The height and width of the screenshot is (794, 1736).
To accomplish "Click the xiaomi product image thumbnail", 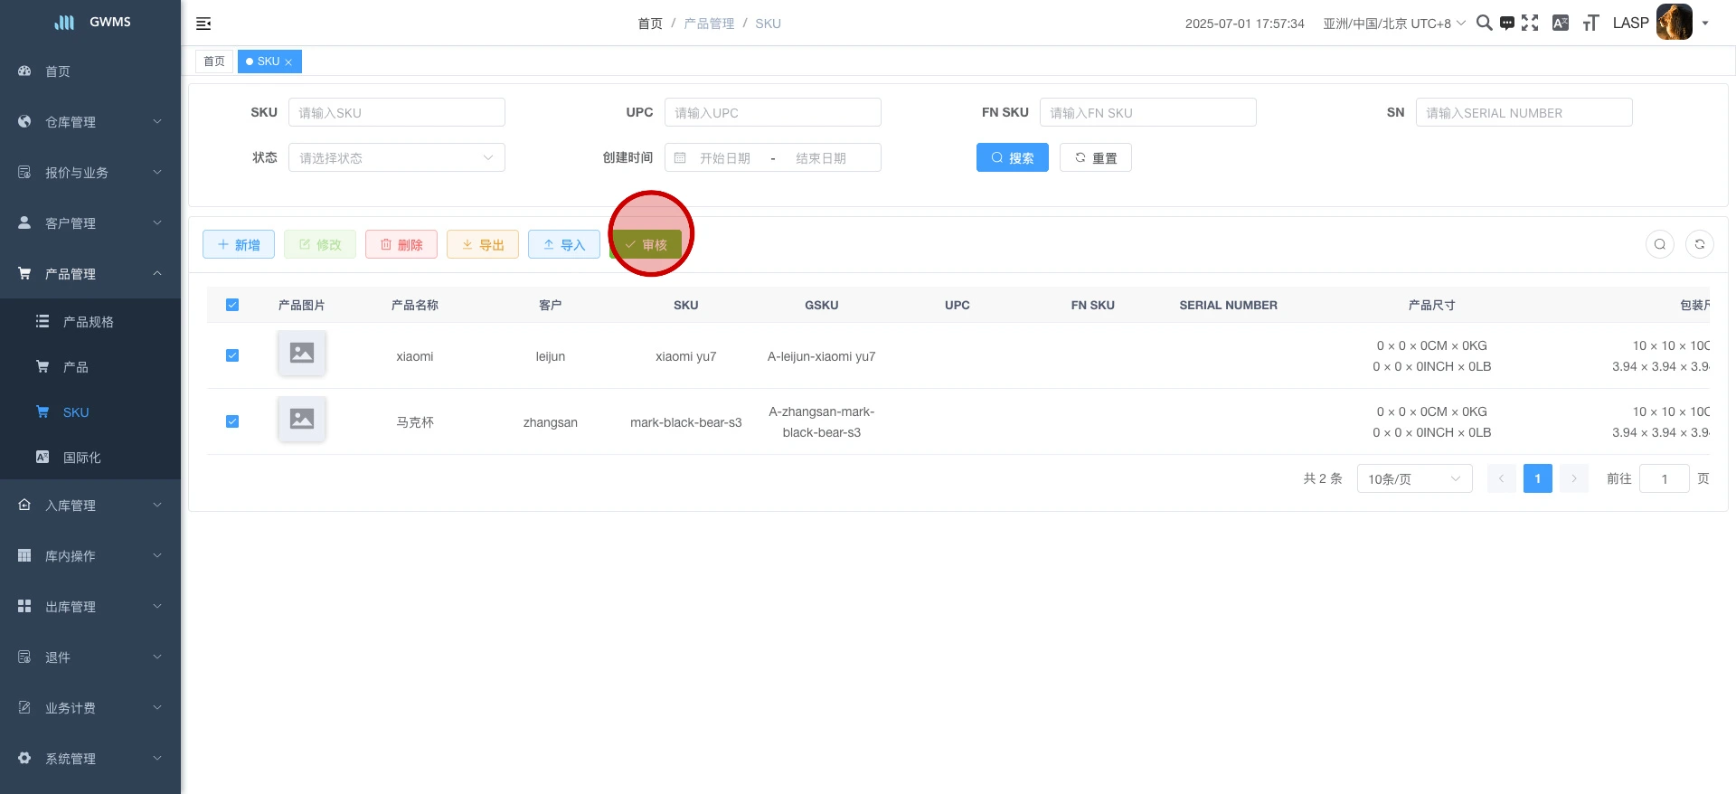I will tap(302, 353).
